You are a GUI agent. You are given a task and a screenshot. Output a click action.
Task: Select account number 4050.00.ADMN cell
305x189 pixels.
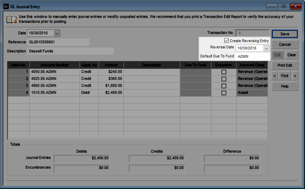tap(54, 72)
